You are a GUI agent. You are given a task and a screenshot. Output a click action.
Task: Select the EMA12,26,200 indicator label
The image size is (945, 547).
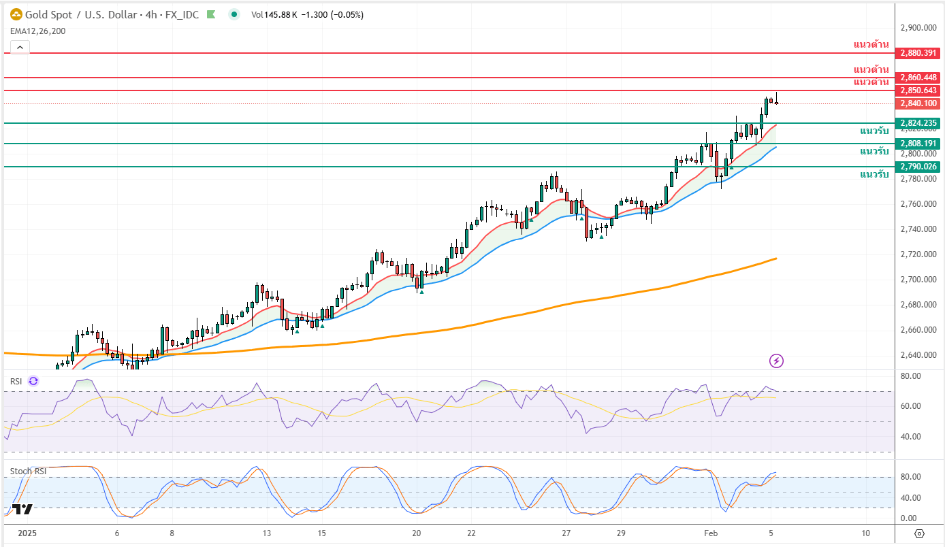[37, 31]
